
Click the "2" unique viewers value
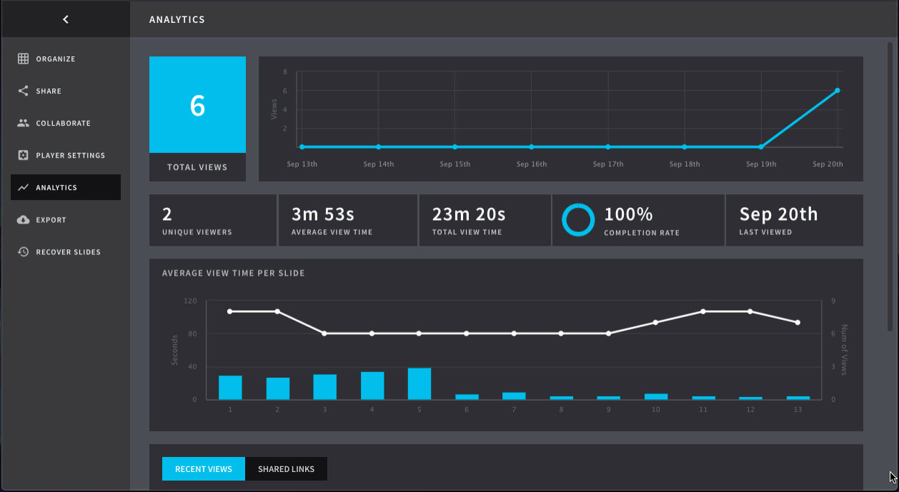point(167,214)
